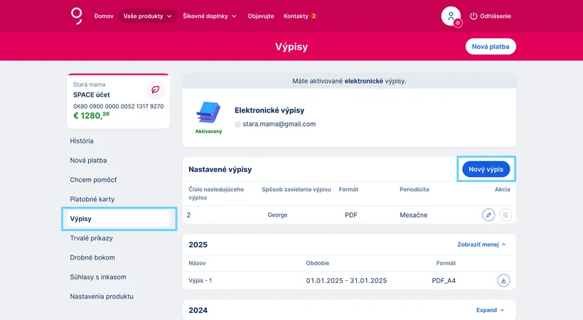
Task: Click the stara.mama@gmail.com email address
Action: (x=279, y=124)
